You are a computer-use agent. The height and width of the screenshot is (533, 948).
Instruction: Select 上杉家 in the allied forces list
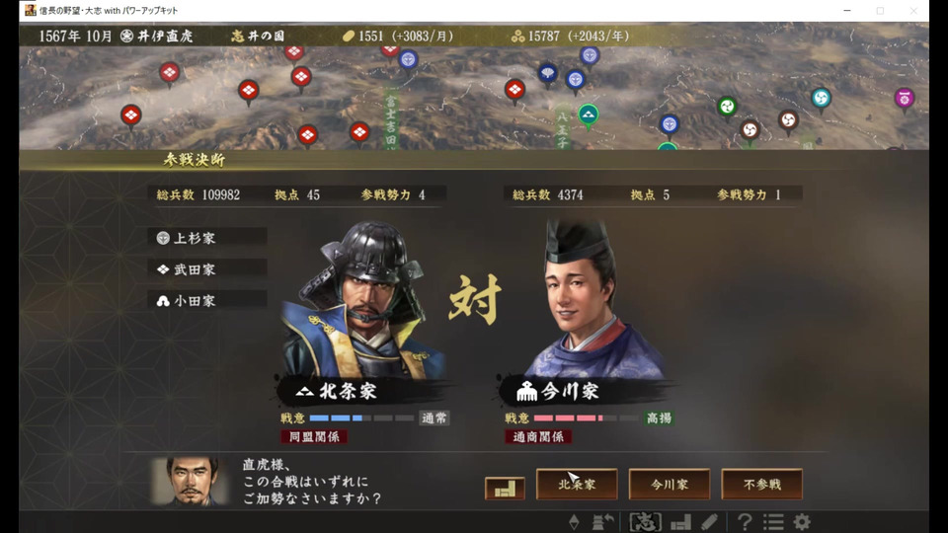207,238
